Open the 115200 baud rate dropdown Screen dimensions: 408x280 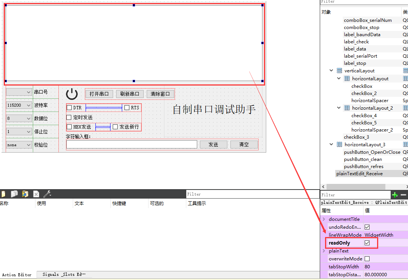(19, 105)
